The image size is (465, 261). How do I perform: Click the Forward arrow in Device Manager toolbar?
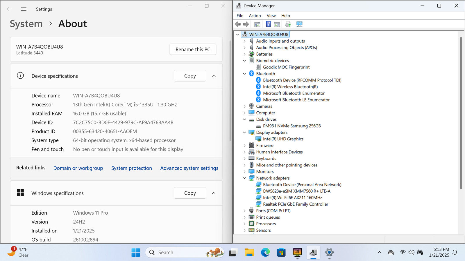[x=246, y=24]
